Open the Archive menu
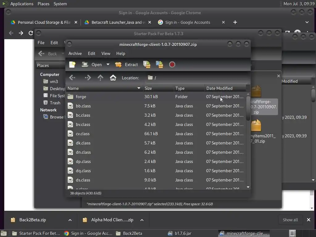This screenshot has height=237, width=316. 75,53
